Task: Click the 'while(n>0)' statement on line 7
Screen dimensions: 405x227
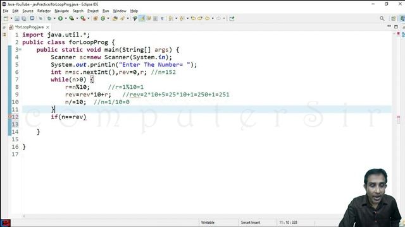Action: [x=68, y=79]
